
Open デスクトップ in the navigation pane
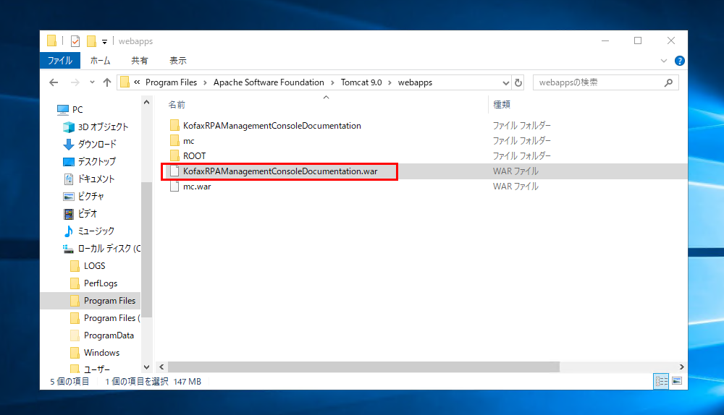[96, 161]
